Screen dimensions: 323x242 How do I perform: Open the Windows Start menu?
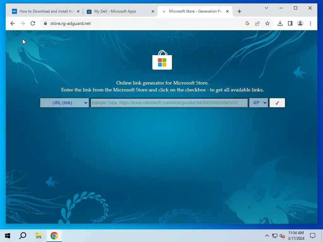click(8, 236)
